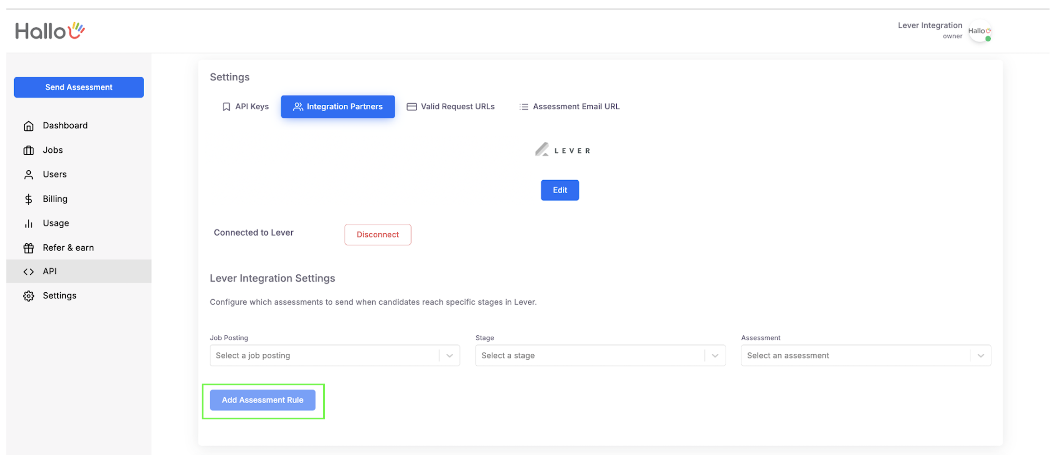Click the Dashboard home icon
This screenshot has width=1054, height=455.
click(28, 126)
